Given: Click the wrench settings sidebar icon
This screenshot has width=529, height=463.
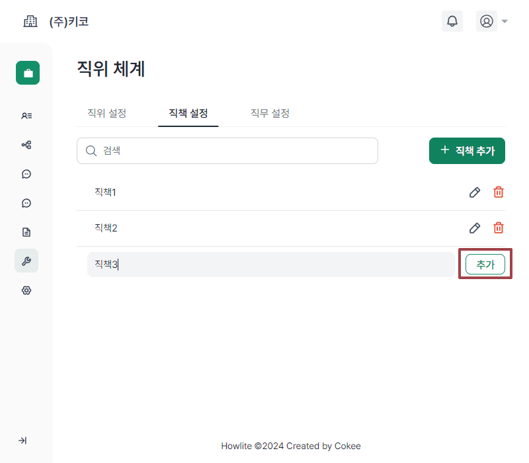Looking at the screenshot, I should click(x=26, y=261).
